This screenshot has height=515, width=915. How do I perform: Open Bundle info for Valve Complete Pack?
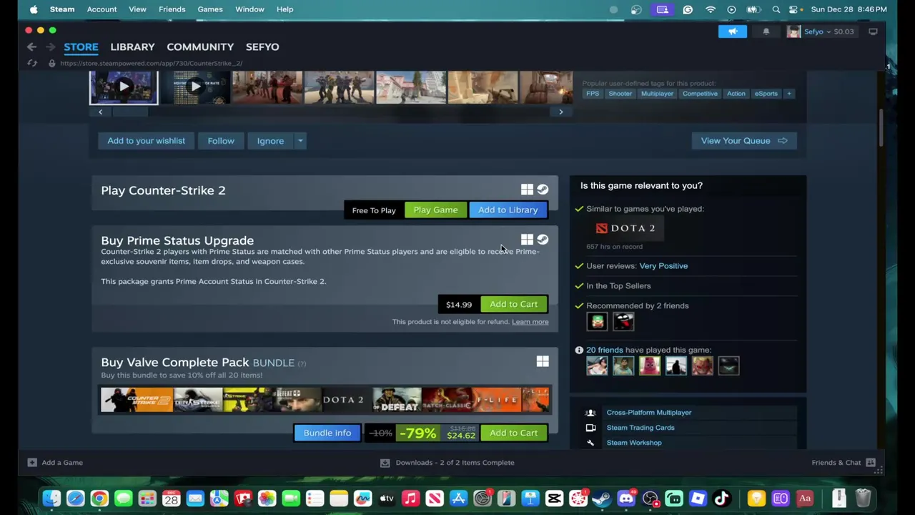(327, 433)
